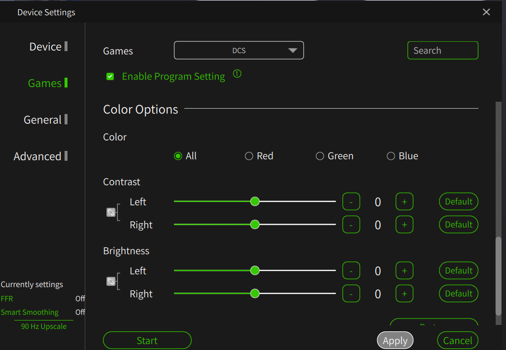
Task: Select the Red color radio button
Action: click(x=249, y=156)
